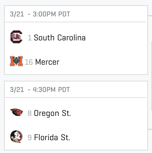Open the 3/21 3:00PM PDT game header

point(75,14)
